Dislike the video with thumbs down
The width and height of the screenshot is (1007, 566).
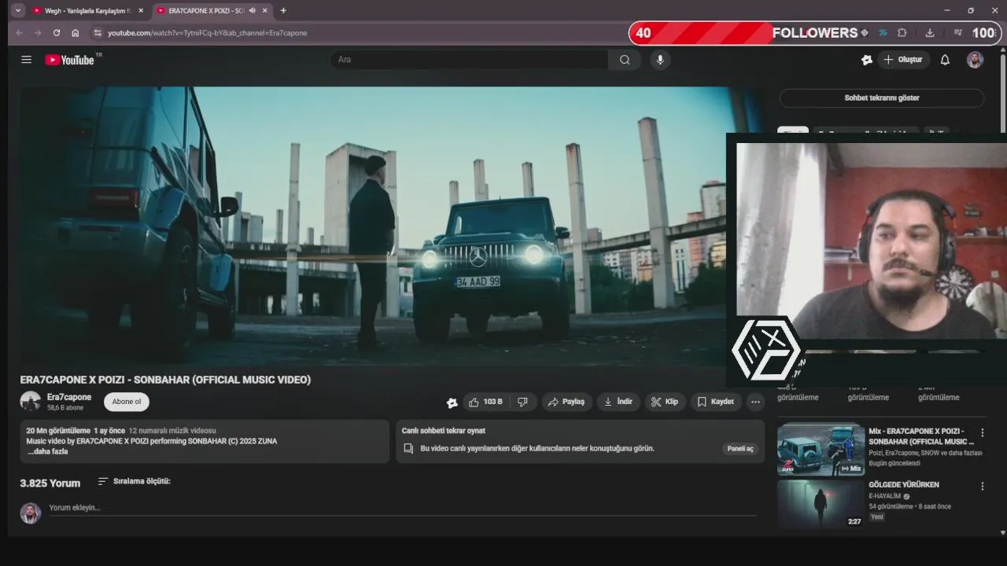pos(523,402)
